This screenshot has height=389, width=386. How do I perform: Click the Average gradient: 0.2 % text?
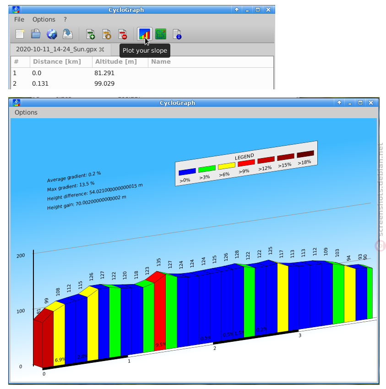(x=74, y=177)
